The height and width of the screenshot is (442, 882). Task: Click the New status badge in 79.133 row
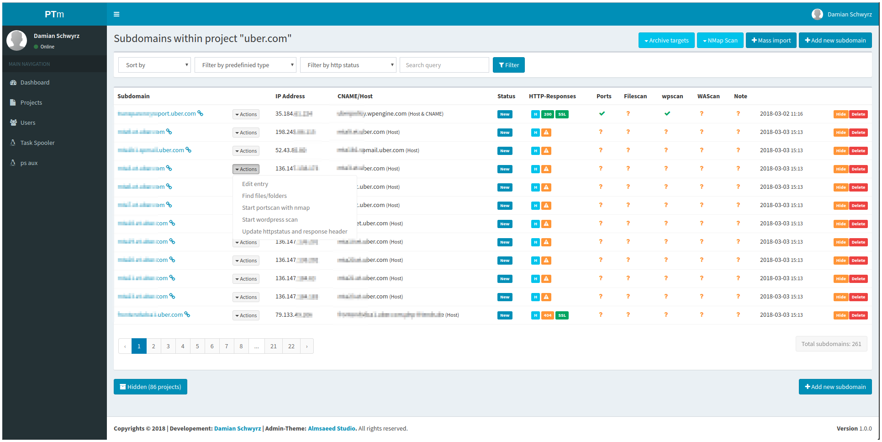(505, 315)
